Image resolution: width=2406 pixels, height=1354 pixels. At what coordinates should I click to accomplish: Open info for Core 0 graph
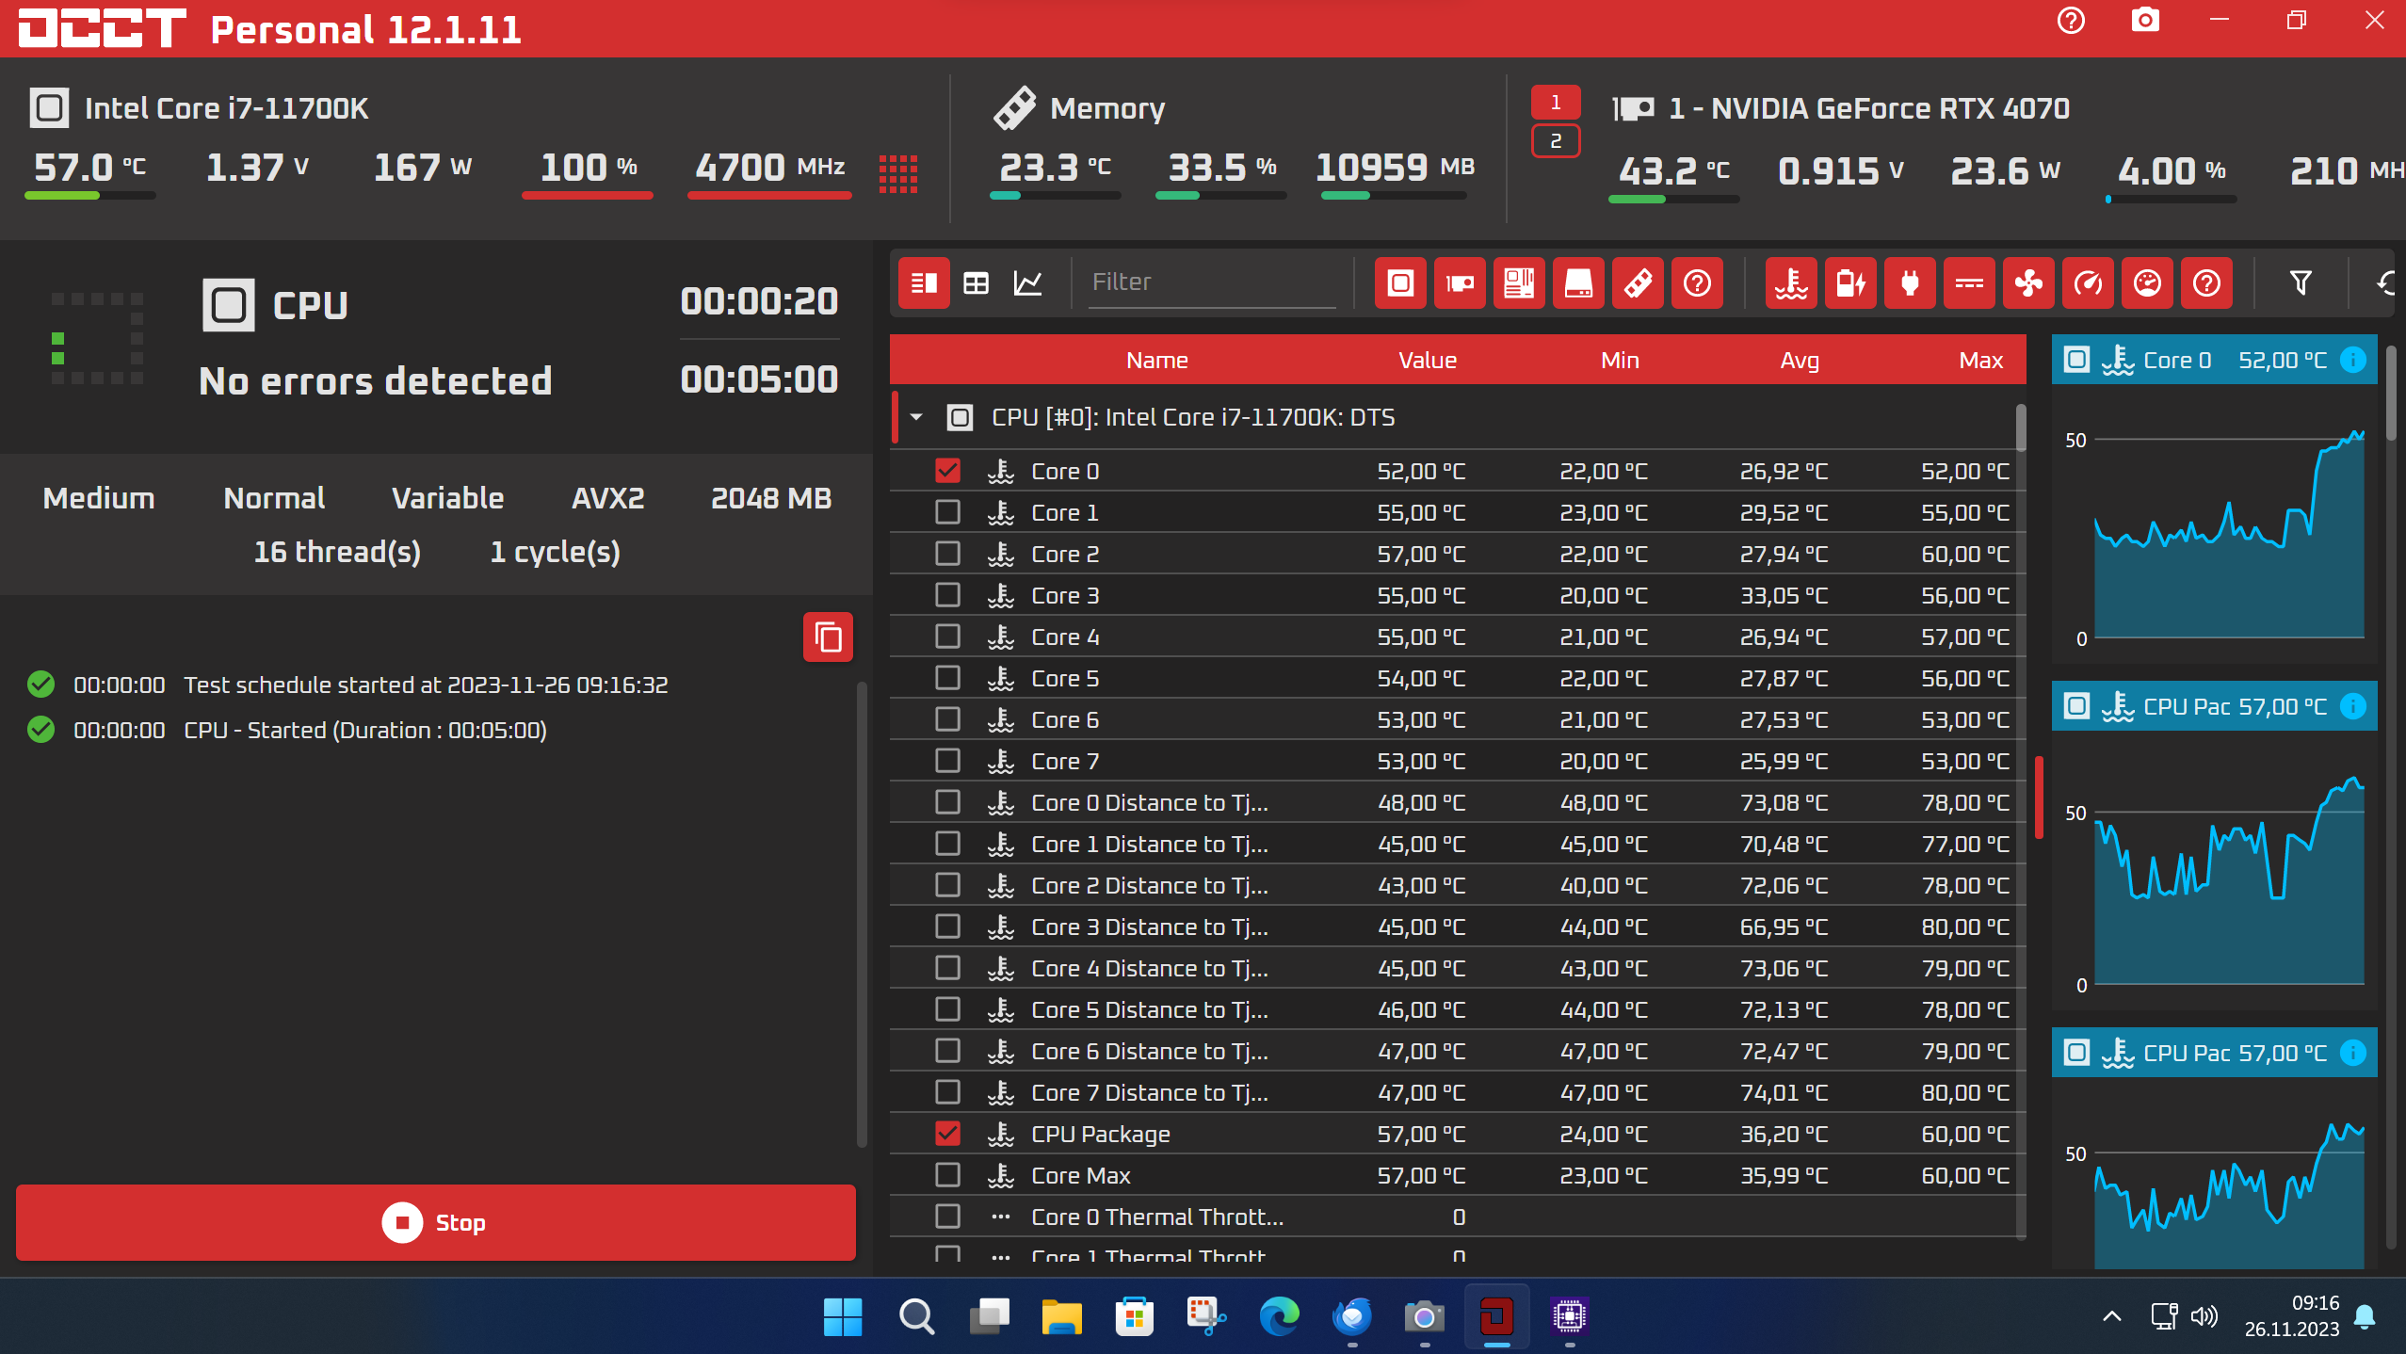point(2352,360)
